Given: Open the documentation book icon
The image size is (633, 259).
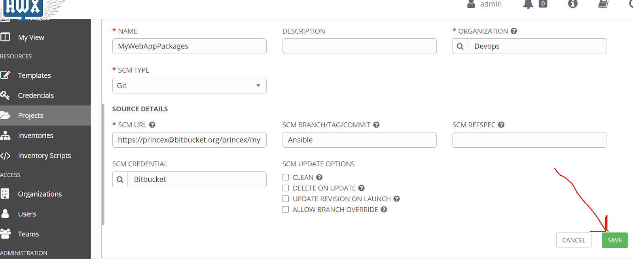Looking at the screenshot, I should pyautogui.click(x=603, y=4).
